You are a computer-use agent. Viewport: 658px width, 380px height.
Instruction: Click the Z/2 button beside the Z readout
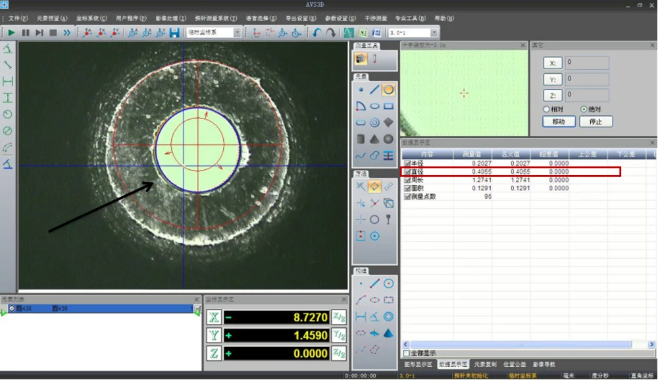tap(339, 353)
